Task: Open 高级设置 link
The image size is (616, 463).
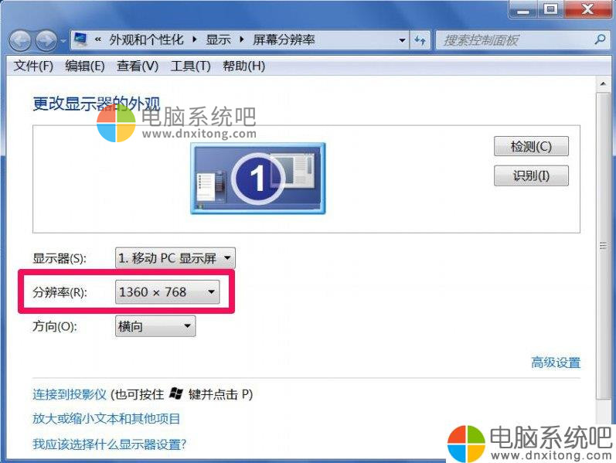Action: (556, 362)
